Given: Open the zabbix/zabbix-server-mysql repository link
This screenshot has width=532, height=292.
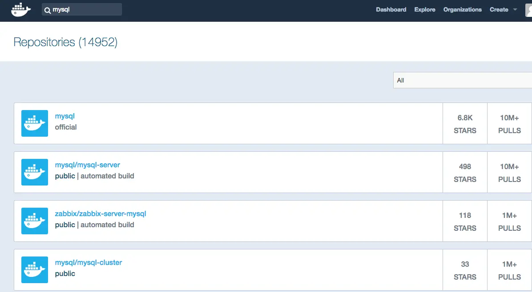Looking at the screenshot, I should (x=101, y=213).
